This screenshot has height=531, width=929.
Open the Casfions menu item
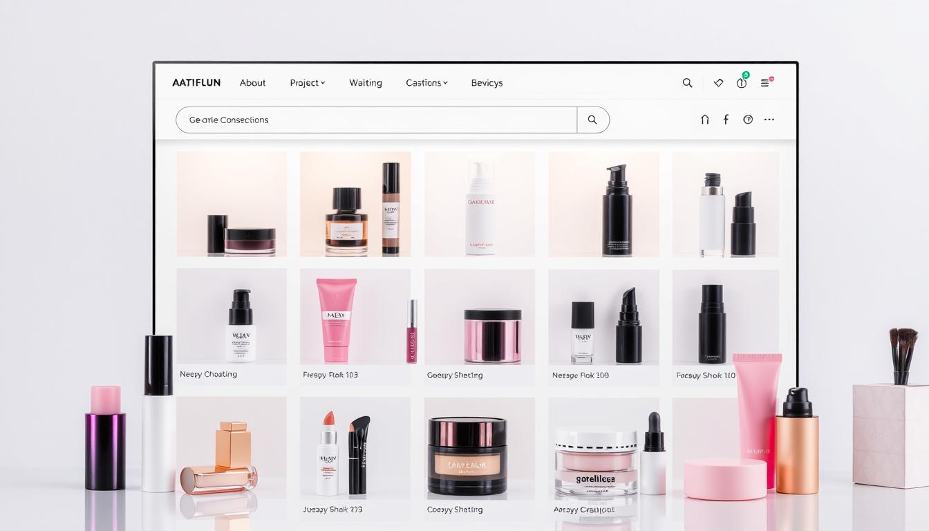423,83
